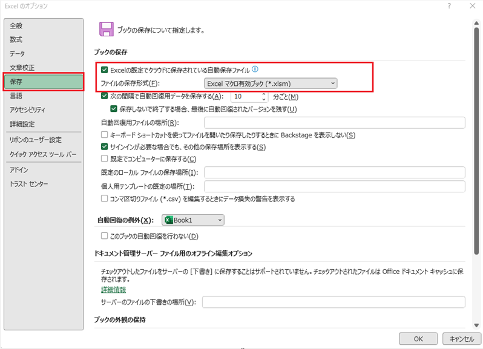
Task: Confirm settings with OK button
Action: 418,339
